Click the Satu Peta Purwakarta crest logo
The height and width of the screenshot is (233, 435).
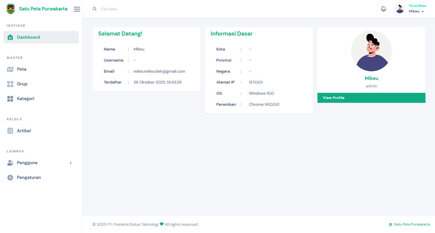[11, 9]
